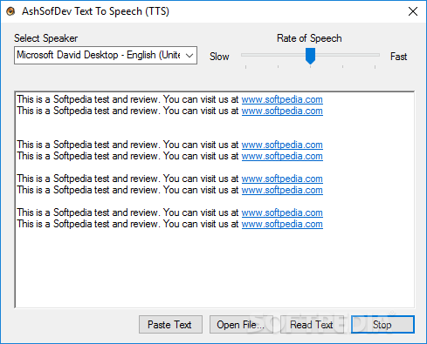Click the Paste Text button
This screenshot has width=427, height=344.
tap(170, 324)
